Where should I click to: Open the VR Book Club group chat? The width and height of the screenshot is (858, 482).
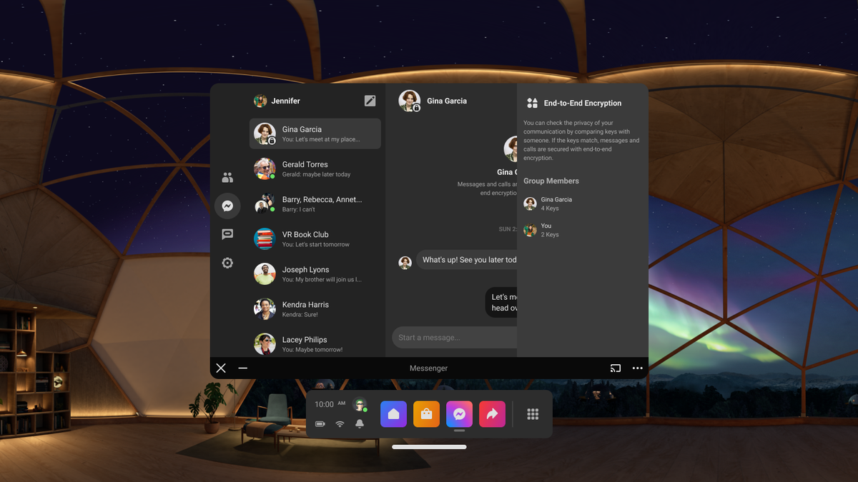click(x=315, y=239)
